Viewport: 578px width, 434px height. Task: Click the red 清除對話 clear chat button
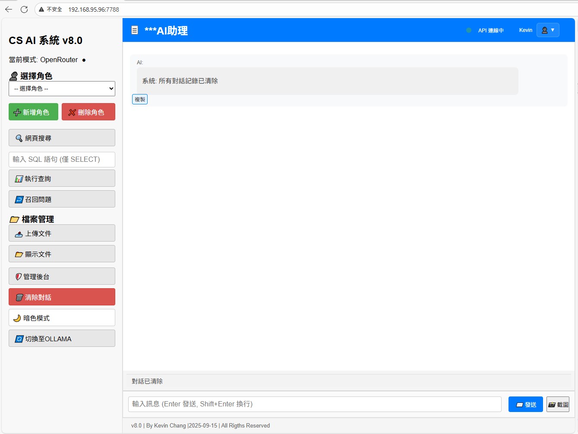(62, 297)
